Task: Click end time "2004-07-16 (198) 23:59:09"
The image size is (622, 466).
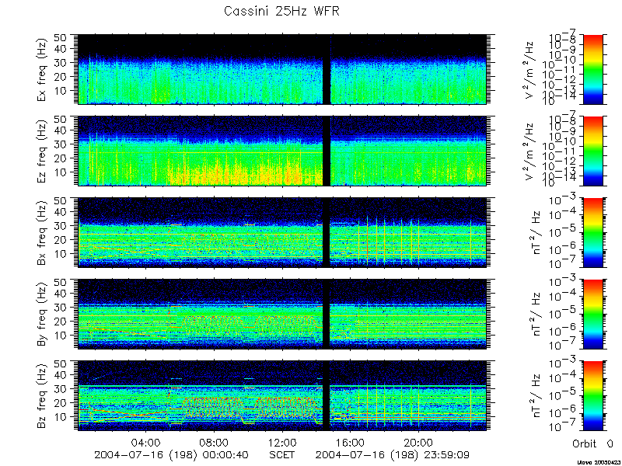Action: click(393, 454)
